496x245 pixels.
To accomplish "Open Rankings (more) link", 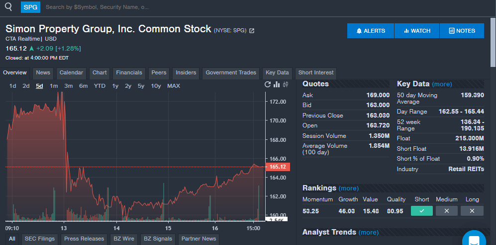I will [349, 188].
